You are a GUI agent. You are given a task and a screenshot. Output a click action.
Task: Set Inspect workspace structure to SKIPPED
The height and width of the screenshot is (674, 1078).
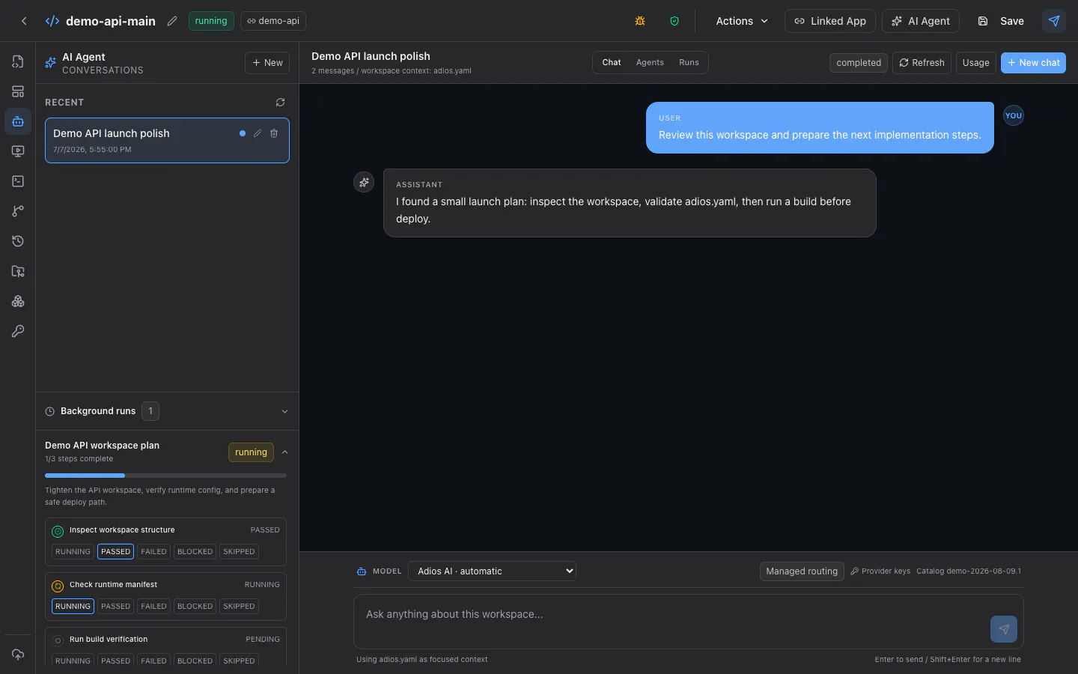239,552
